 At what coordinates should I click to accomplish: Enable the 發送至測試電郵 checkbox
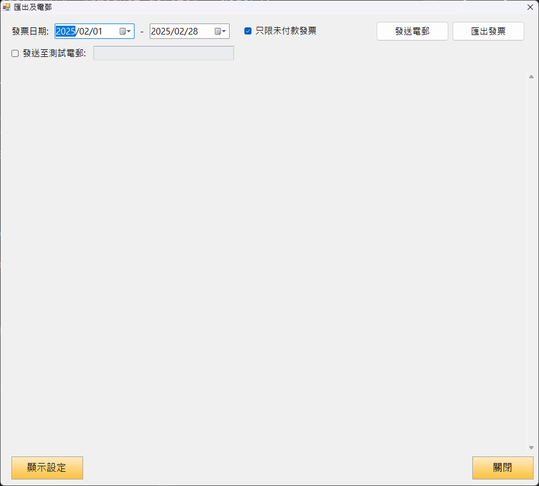(x=15, y=54)
